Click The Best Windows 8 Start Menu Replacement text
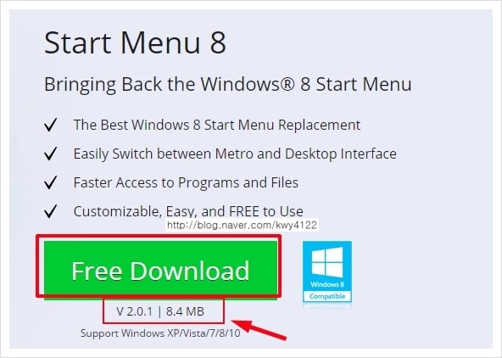This screenshot has width=502, height=358. 217,125
